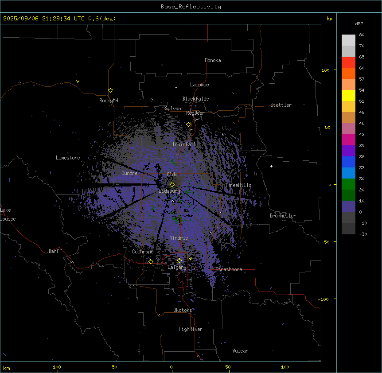The height and width of the screenshot is (373, 382).
Task: Click the Didsbury label
Action: [x=170, y=191]
